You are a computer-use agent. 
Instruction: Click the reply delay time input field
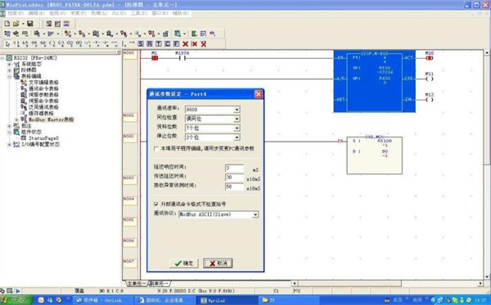click(234, 168)
